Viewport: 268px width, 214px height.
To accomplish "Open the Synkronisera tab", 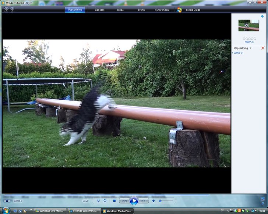I will (x=162, y=10).
